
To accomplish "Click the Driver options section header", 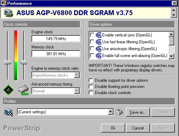I will point(132,24).
